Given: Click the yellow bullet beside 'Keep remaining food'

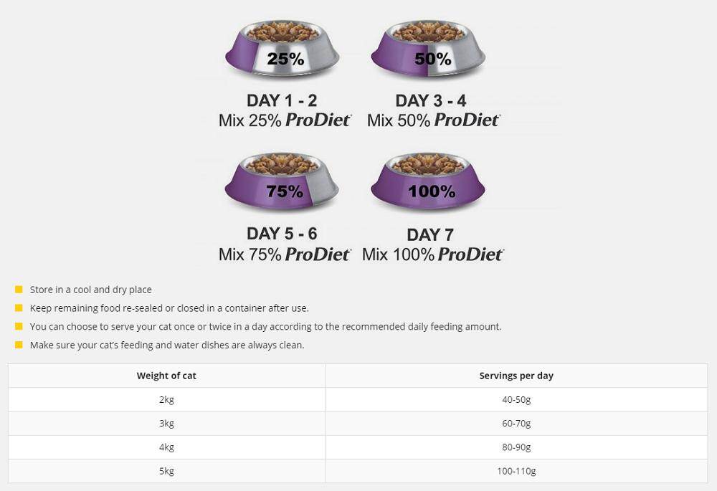Looking at the screenshot, I should coord(19,308).
